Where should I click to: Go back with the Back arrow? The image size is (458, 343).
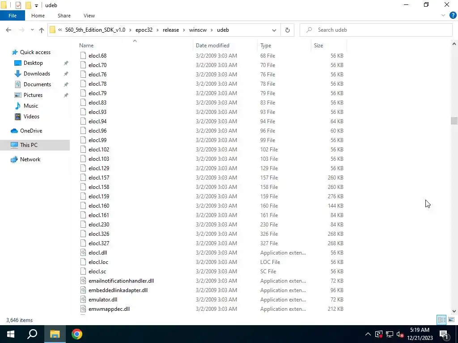pyautogui.click(x=8, y=30)
